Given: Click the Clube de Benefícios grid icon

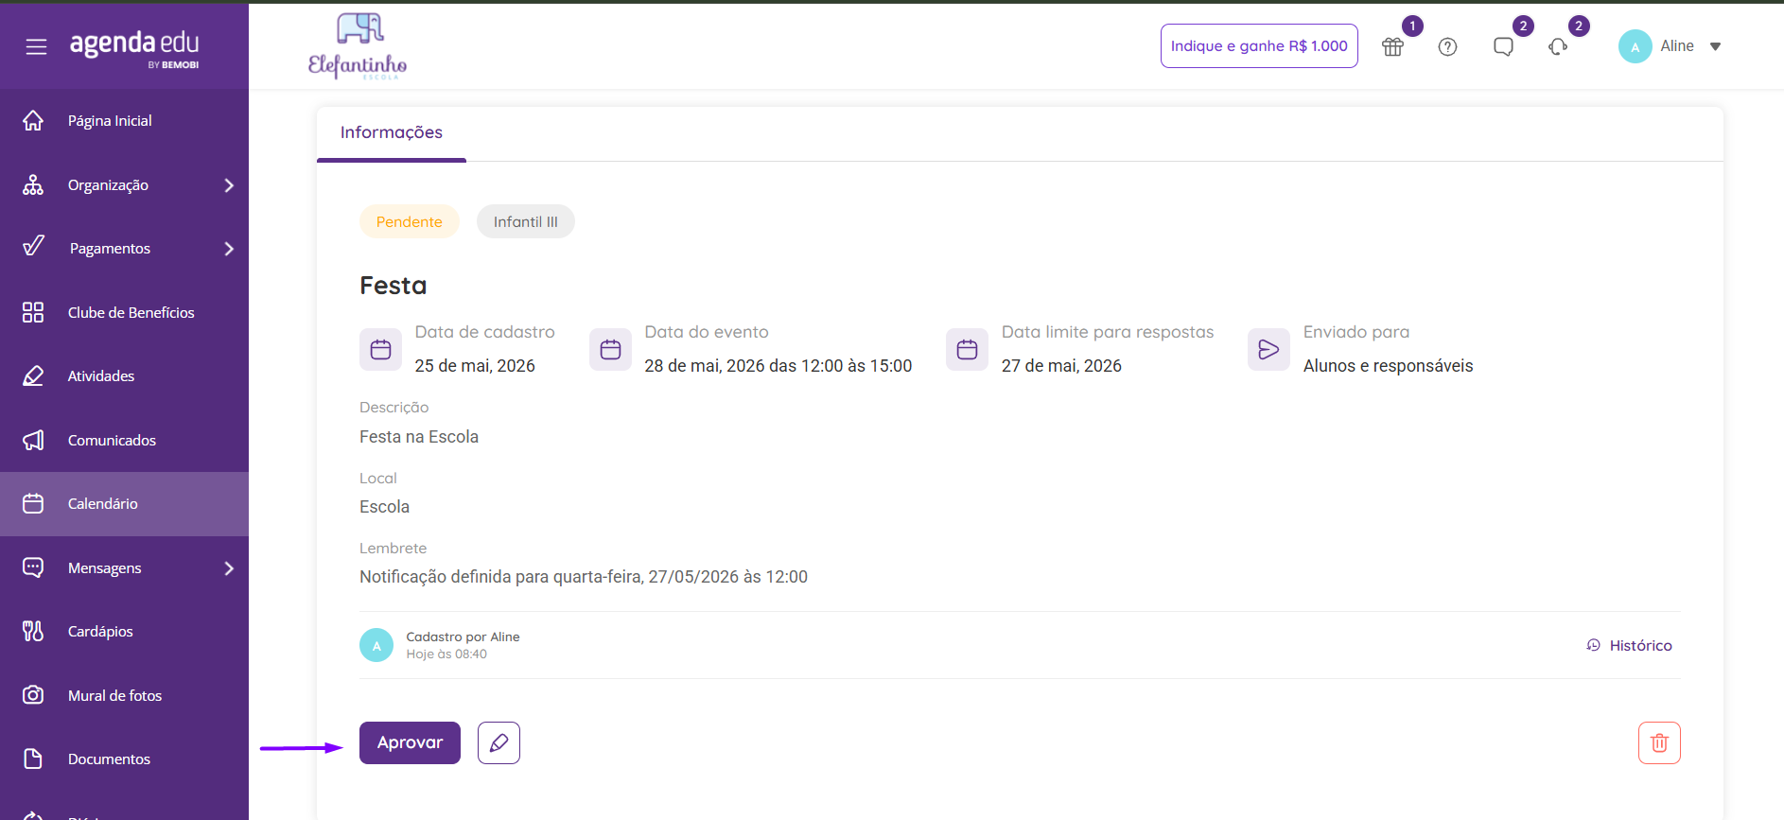Looking at the screenshot, I should point(33,312).
